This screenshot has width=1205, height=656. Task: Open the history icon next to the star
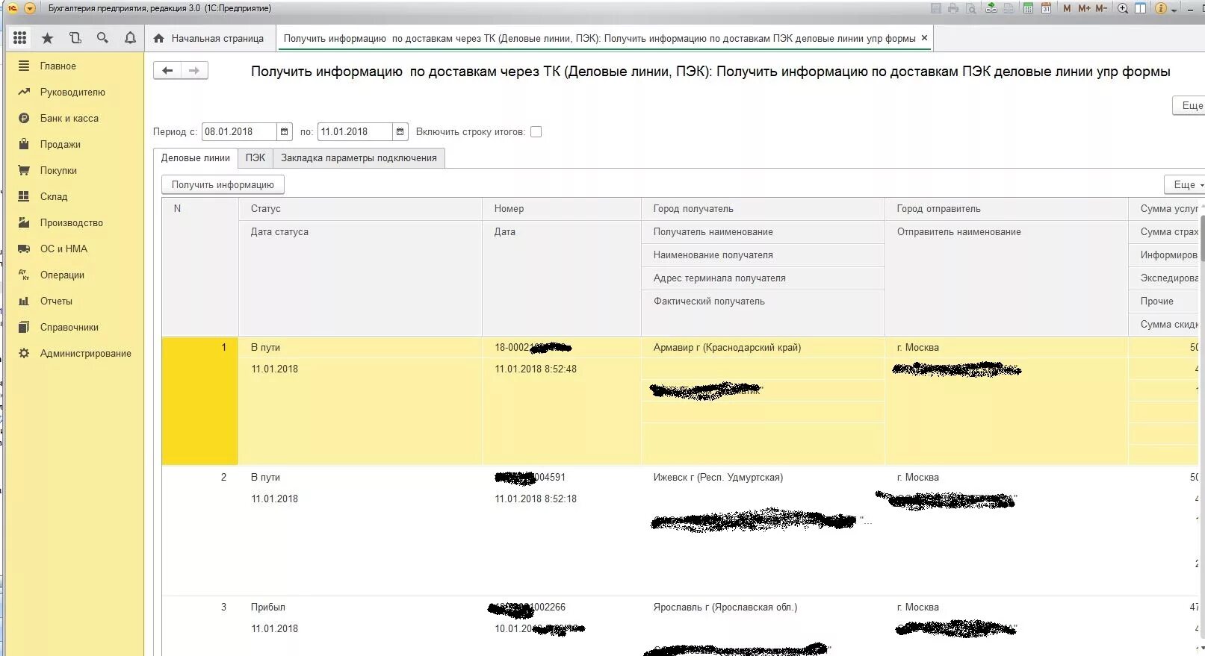(75, 38)
